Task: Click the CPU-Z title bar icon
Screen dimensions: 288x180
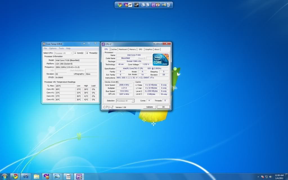Action: point(103,44)
